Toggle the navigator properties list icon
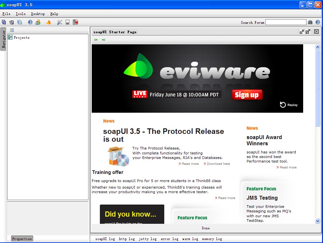 (x=12, y=30)
